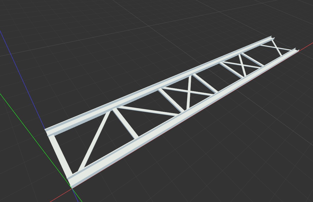The width and height of the screenshot is (313, 202).
Task: Click the crossing point of the farthest X-brace
Action: pyautogui.click(x=276, y=48)
